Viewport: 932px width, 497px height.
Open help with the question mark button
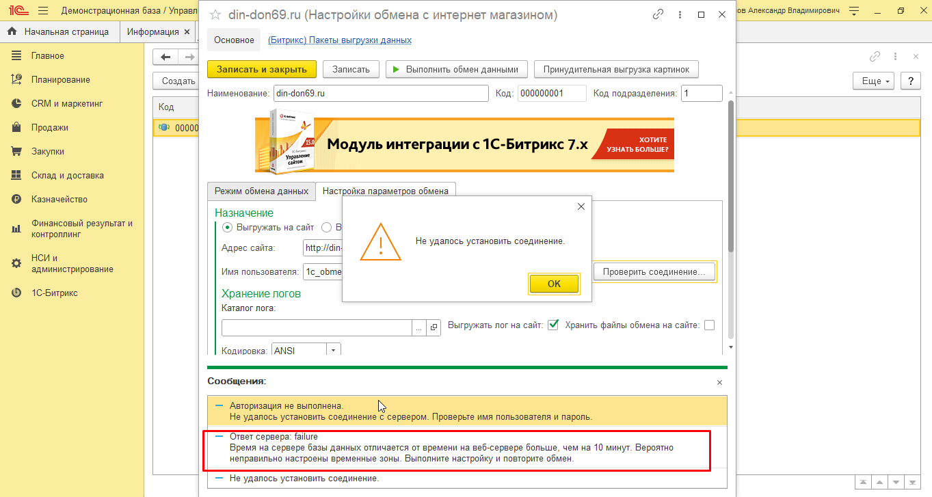910,81
